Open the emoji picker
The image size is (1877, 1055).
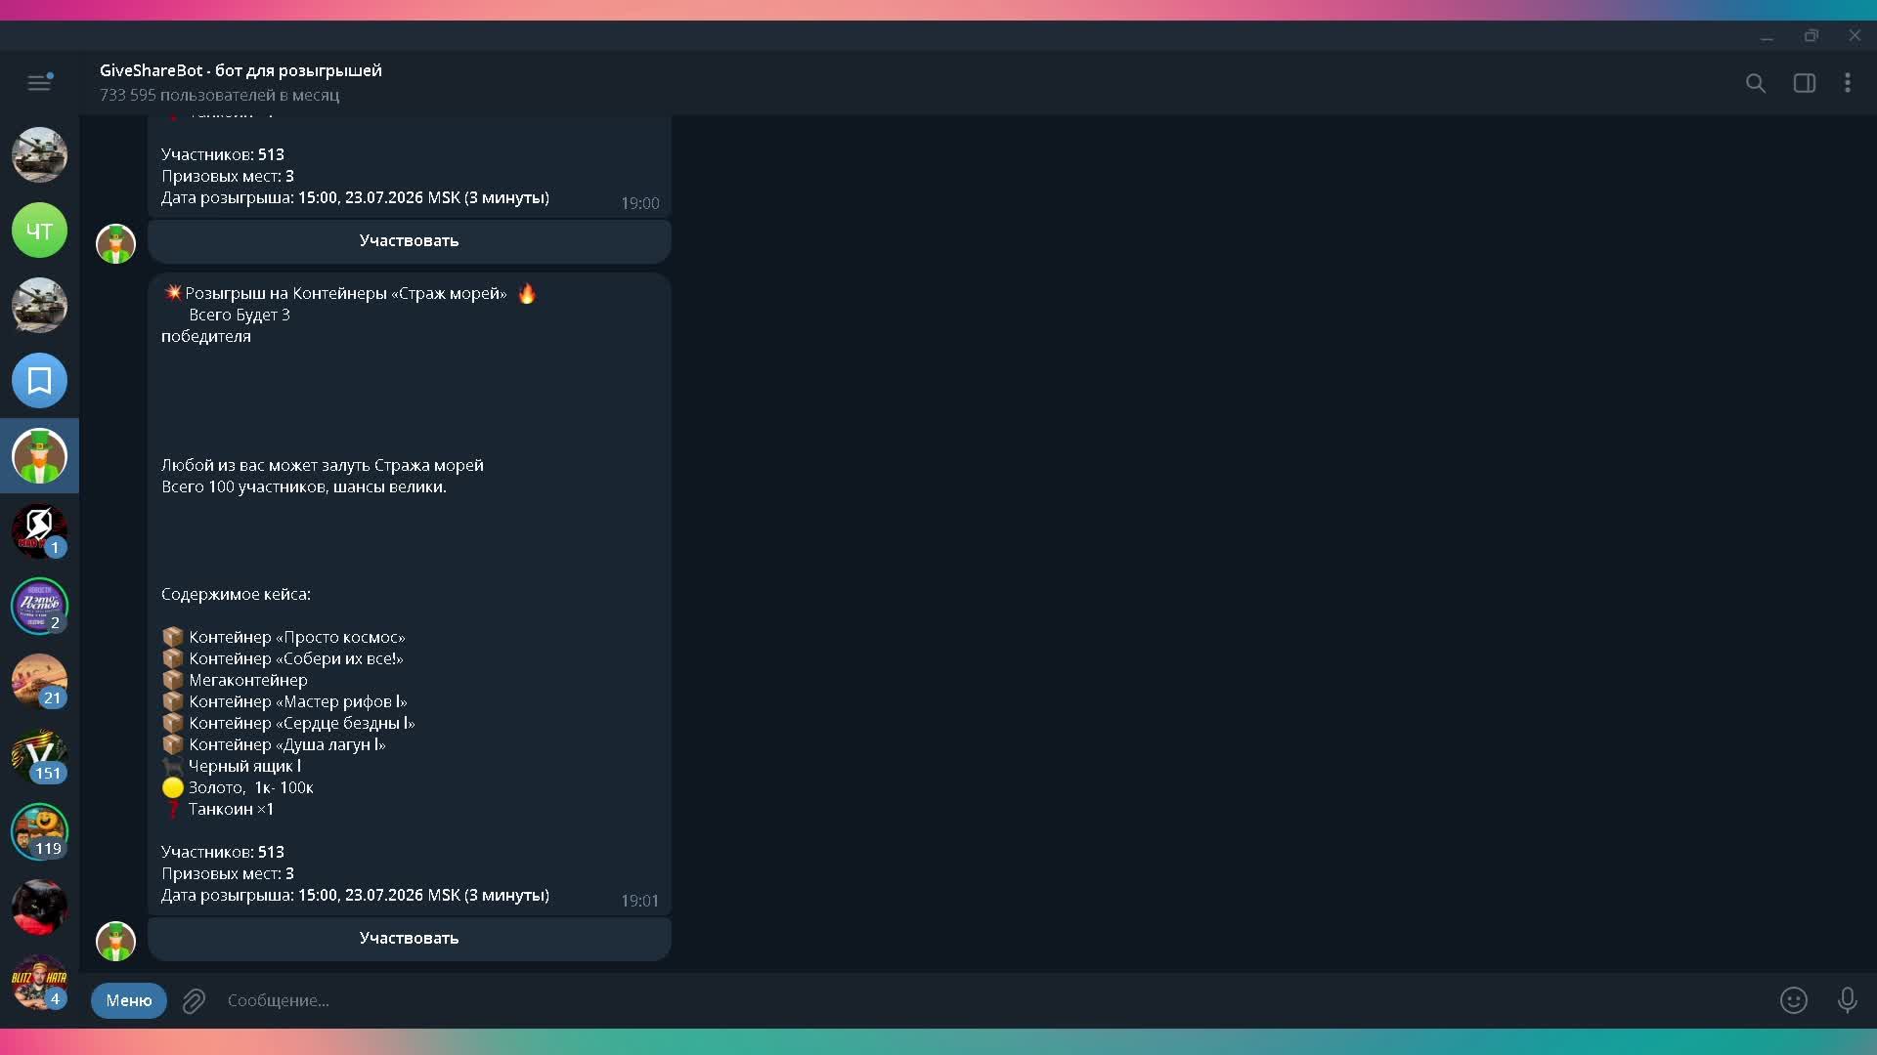(x=1794, y=1000)
